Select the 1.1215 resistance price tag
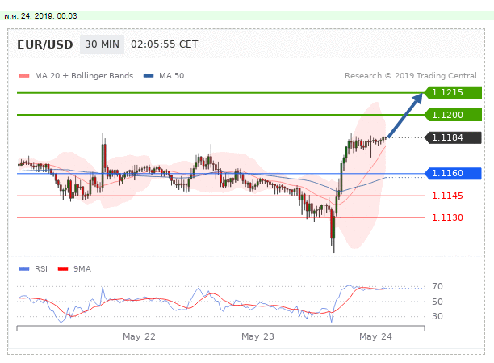 [x=453, y=92]
